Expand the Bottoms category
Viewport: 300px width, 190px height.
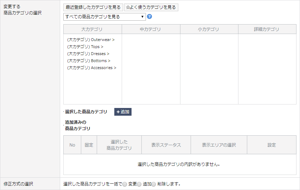pyautogui.click(x=89, y=61)
